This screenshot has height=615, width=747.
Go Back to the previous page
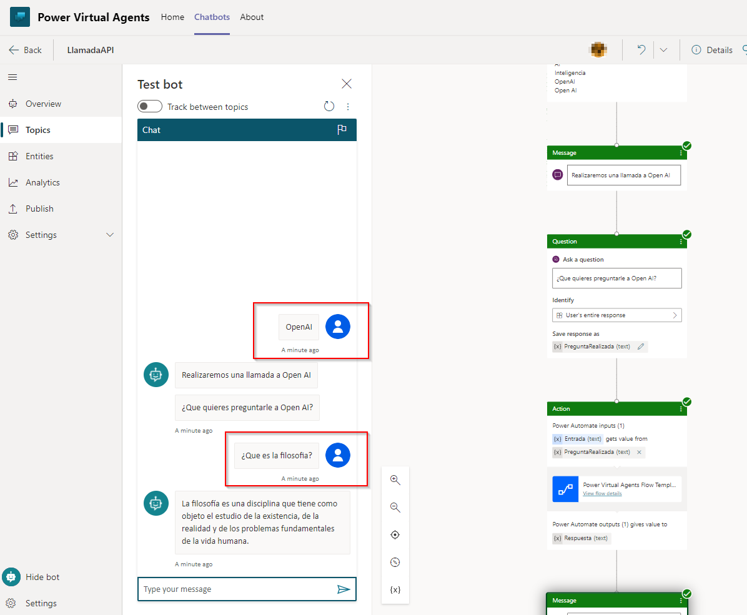[26, 50]
